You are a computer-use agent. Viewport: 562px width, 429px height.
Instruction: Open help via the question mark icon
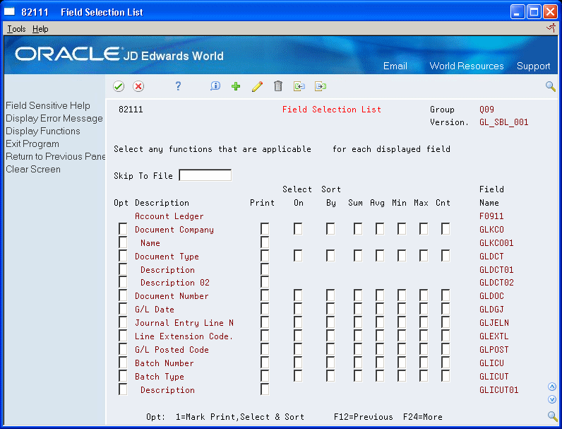pyautogui.click(x=178, y=86)
